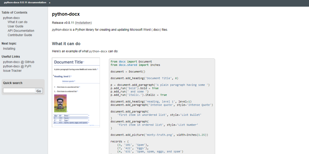This screenshot has width=309, height=154.
Task: Open the Issue Tracker link
Action: (12, 70)
